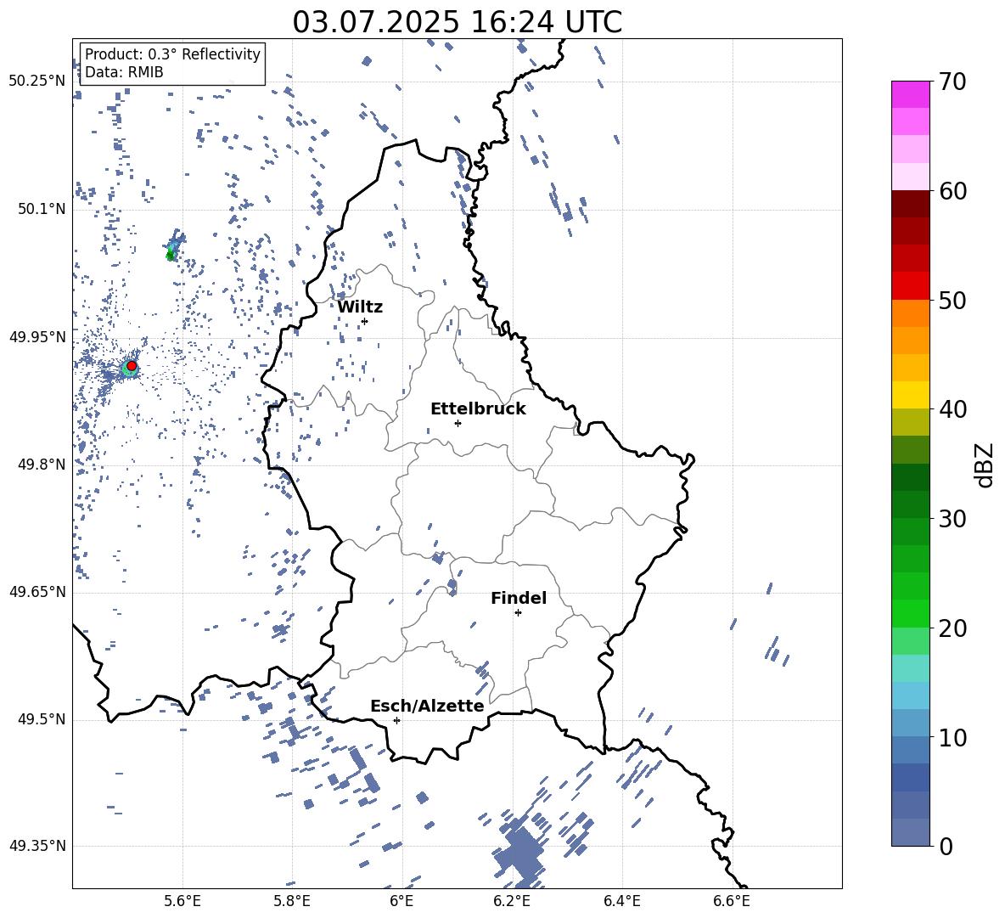Click the colorbar tick value 30

952,519
